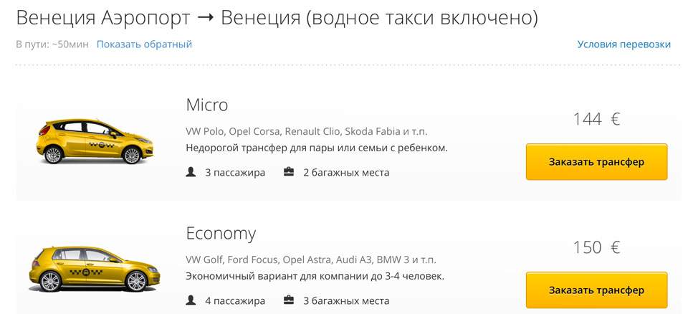Click the Economy class title
This screenshot has height=314, width=688.
(220, 234)
